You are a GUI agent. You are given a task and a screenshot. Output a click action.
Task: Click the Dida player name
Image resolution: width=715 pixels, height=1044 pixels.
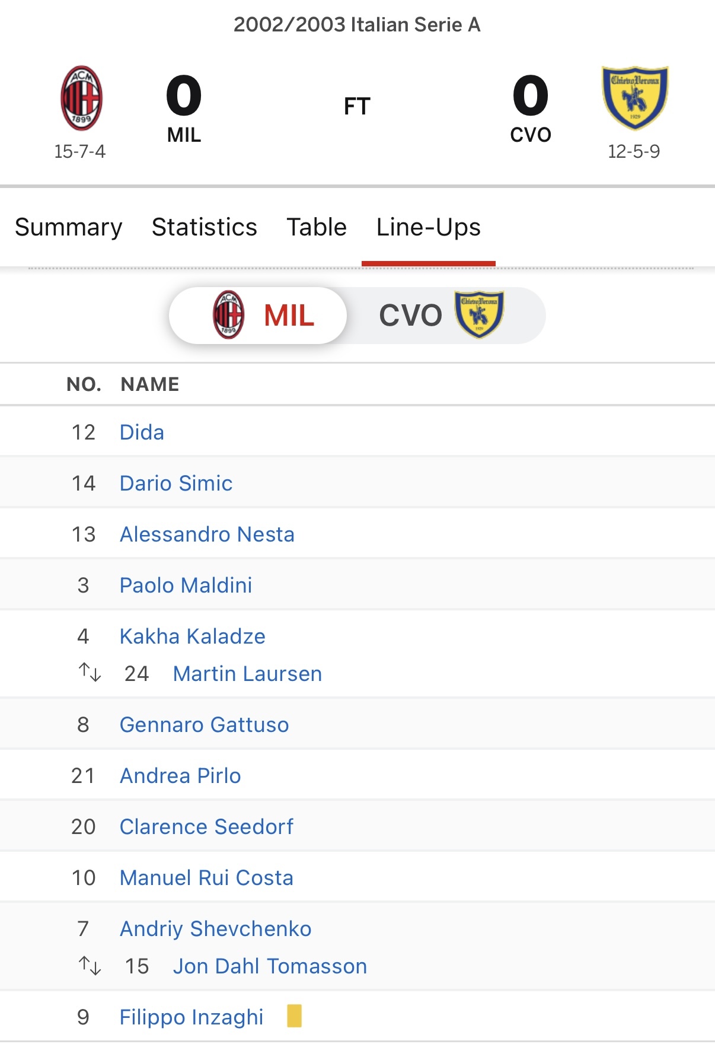(142, 432)
